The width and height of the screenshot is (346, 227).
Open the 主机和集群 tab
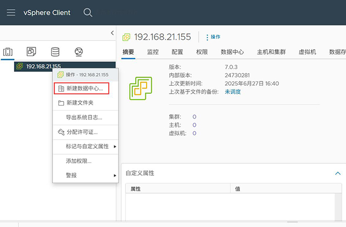271,52
